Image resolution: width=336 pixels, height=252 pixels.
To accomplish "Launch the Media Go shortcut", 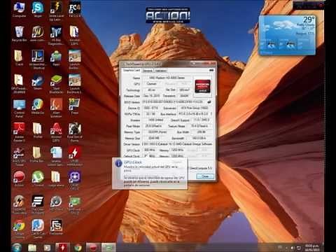I will click(38, 106).
